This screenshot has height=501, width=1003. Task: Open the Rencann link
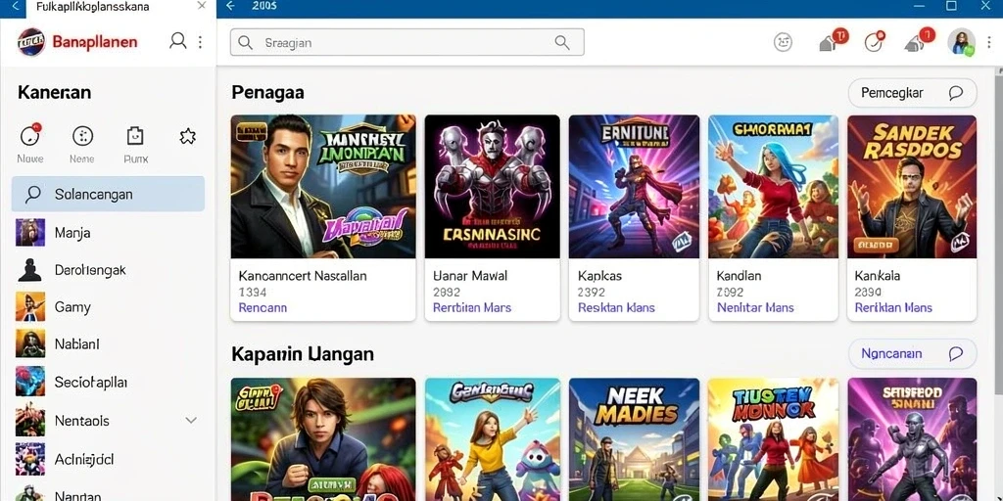point(263,307)
